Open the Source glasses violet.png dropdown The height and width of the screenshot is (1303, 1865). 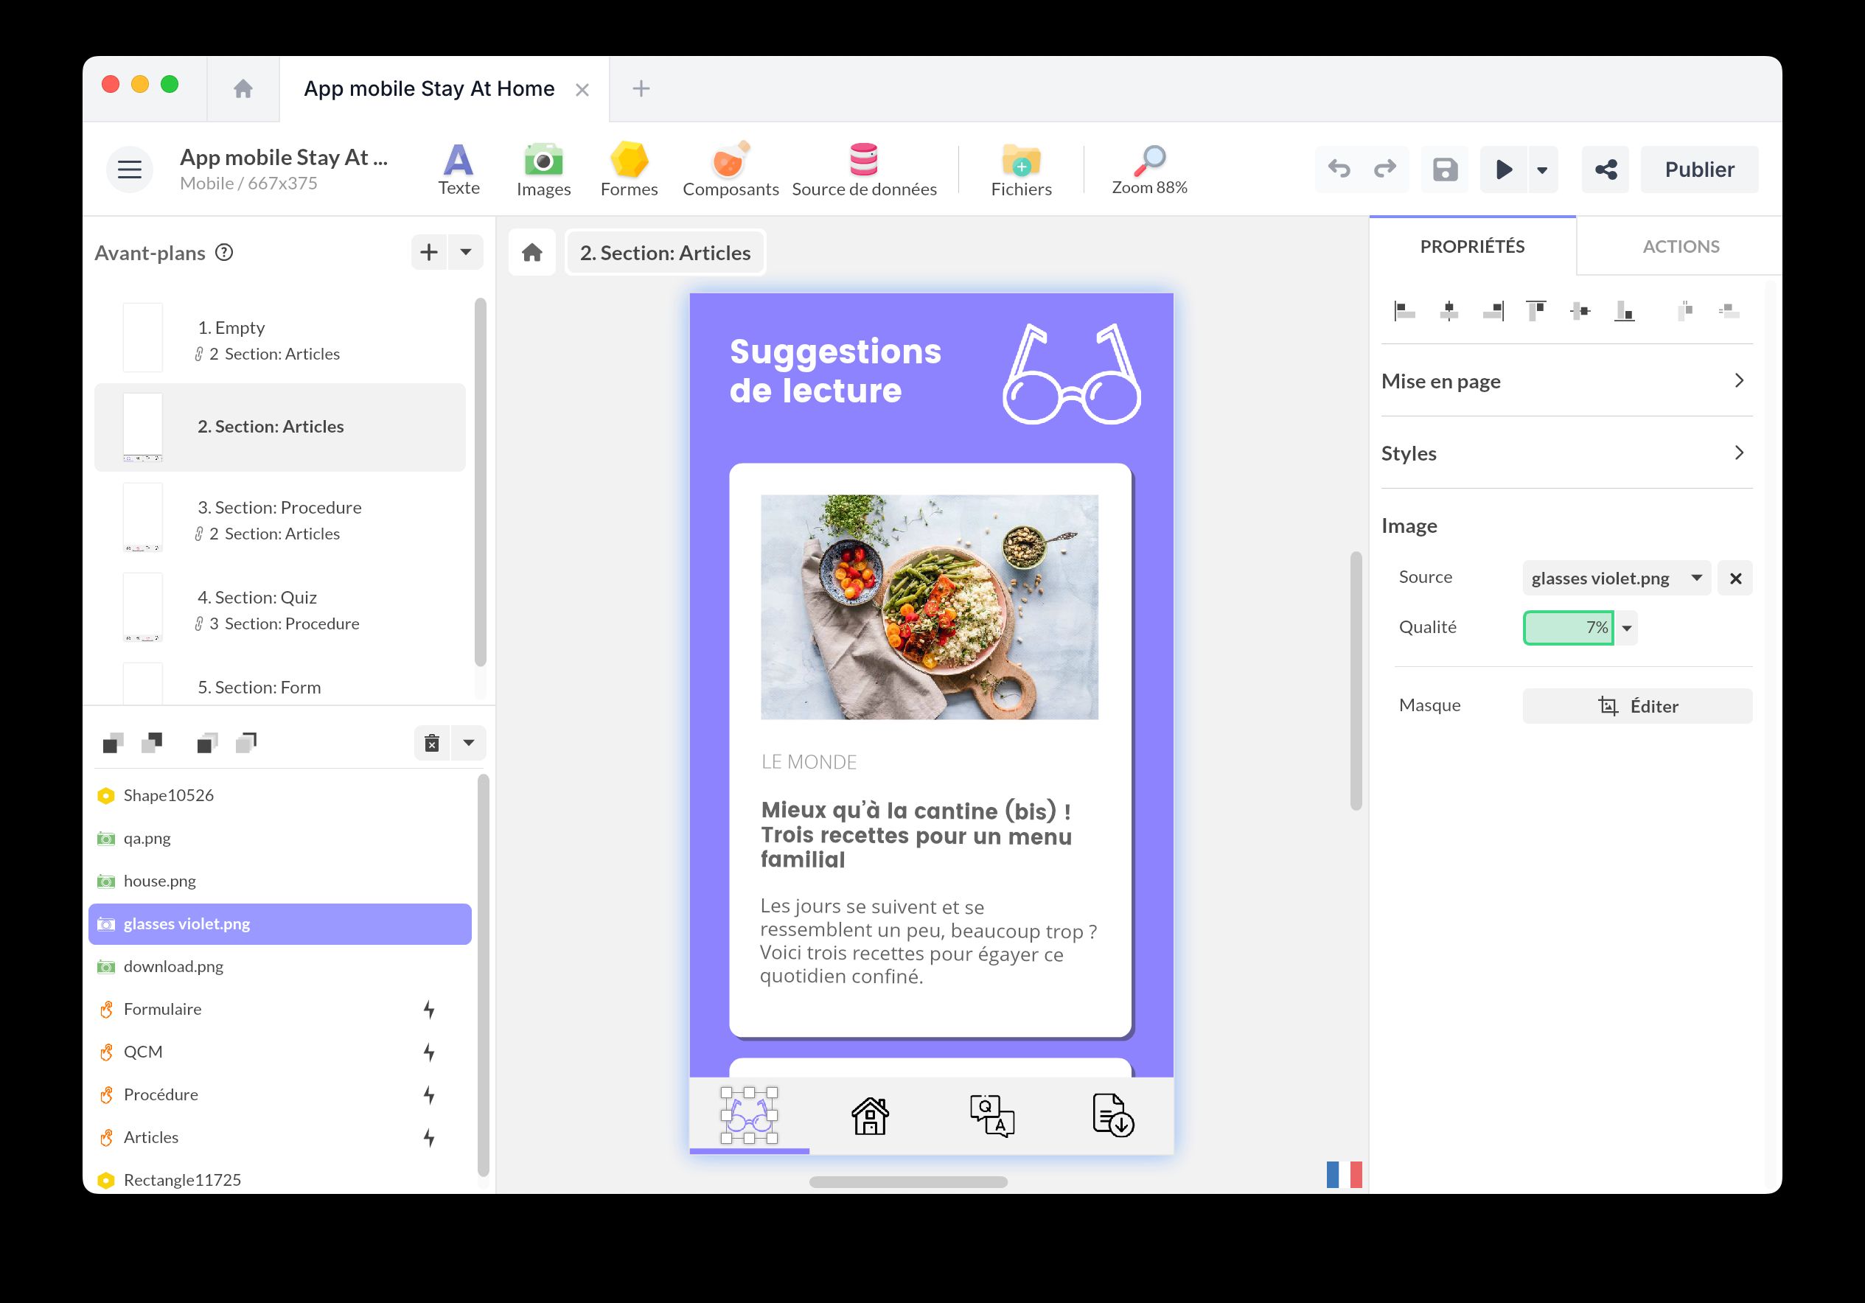pos(1616,578)
